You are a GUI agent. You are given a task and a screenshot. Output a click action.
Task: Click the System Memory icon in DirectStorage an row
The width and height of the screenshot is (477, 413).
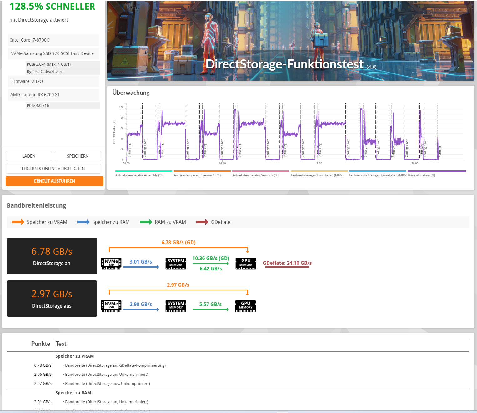pos(176,264)
